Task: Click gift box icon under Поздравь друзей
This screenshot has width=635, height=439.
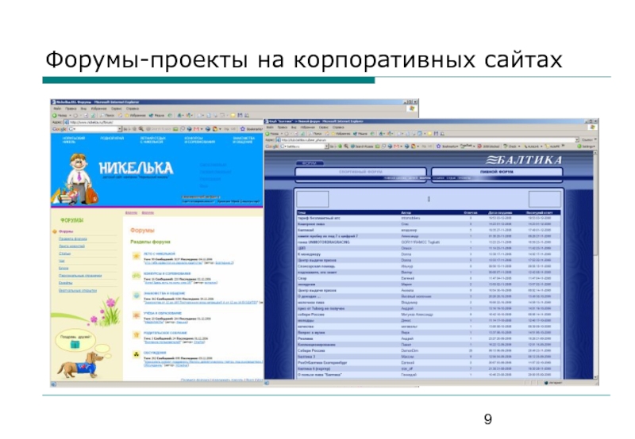Action: coord(75,345)
